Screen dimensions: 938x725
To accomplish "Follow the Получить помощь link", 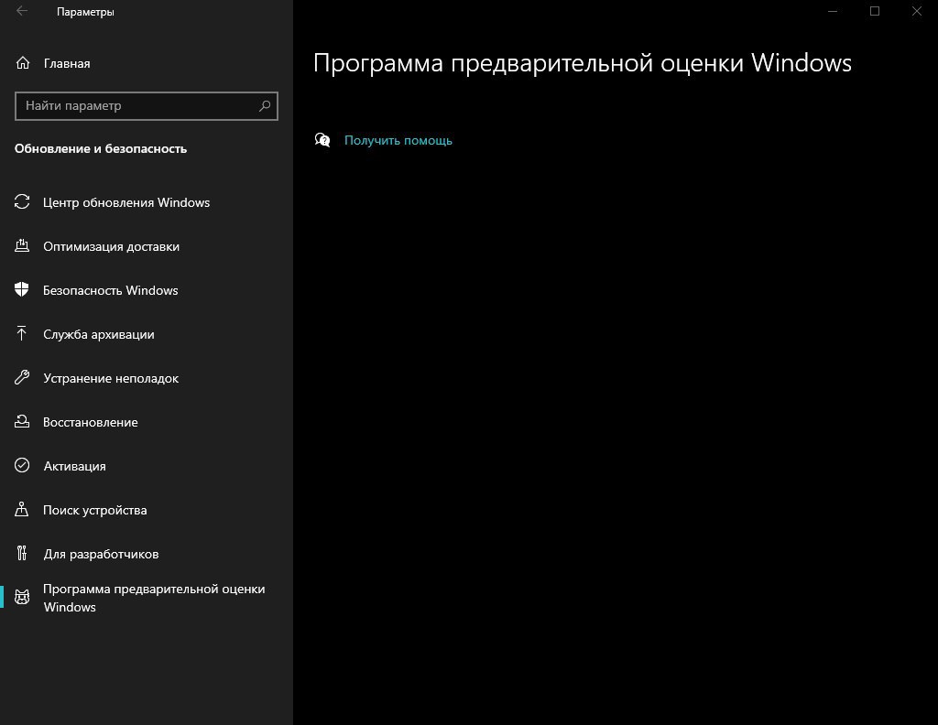I will pyautogui.click(x=398, y=140).
